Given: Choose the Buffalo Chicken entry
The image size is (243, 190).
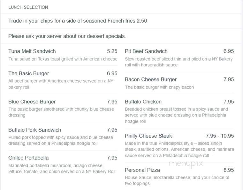Looking at the screenshot, I should (x=143, y=102).
